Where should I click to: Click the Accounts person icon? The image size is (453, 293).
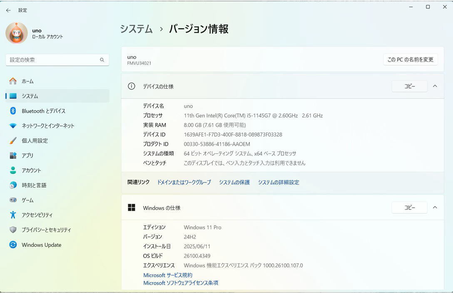click(13, 170)
